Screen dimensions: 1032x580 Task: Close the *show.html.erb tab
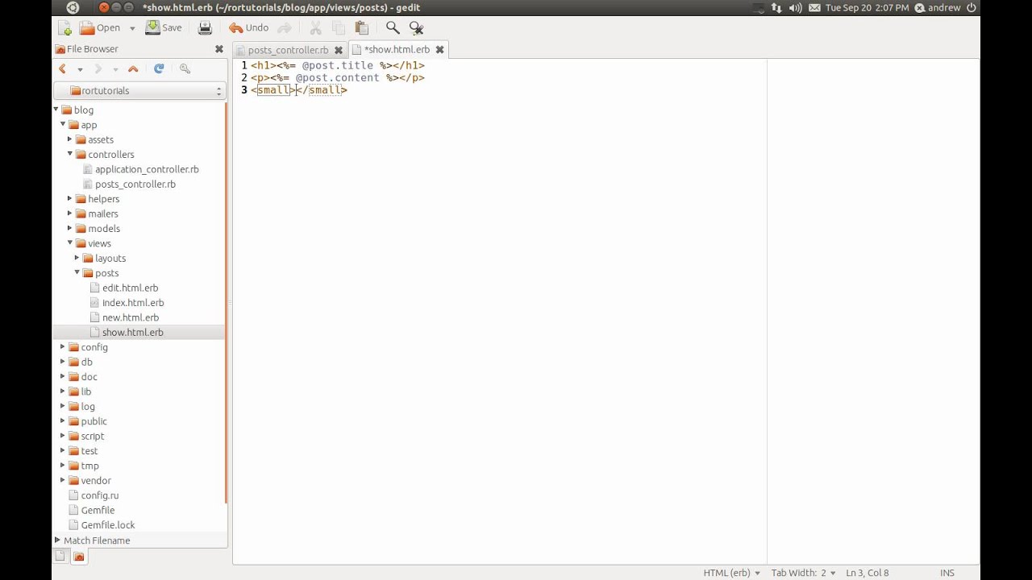pos(439,50)
